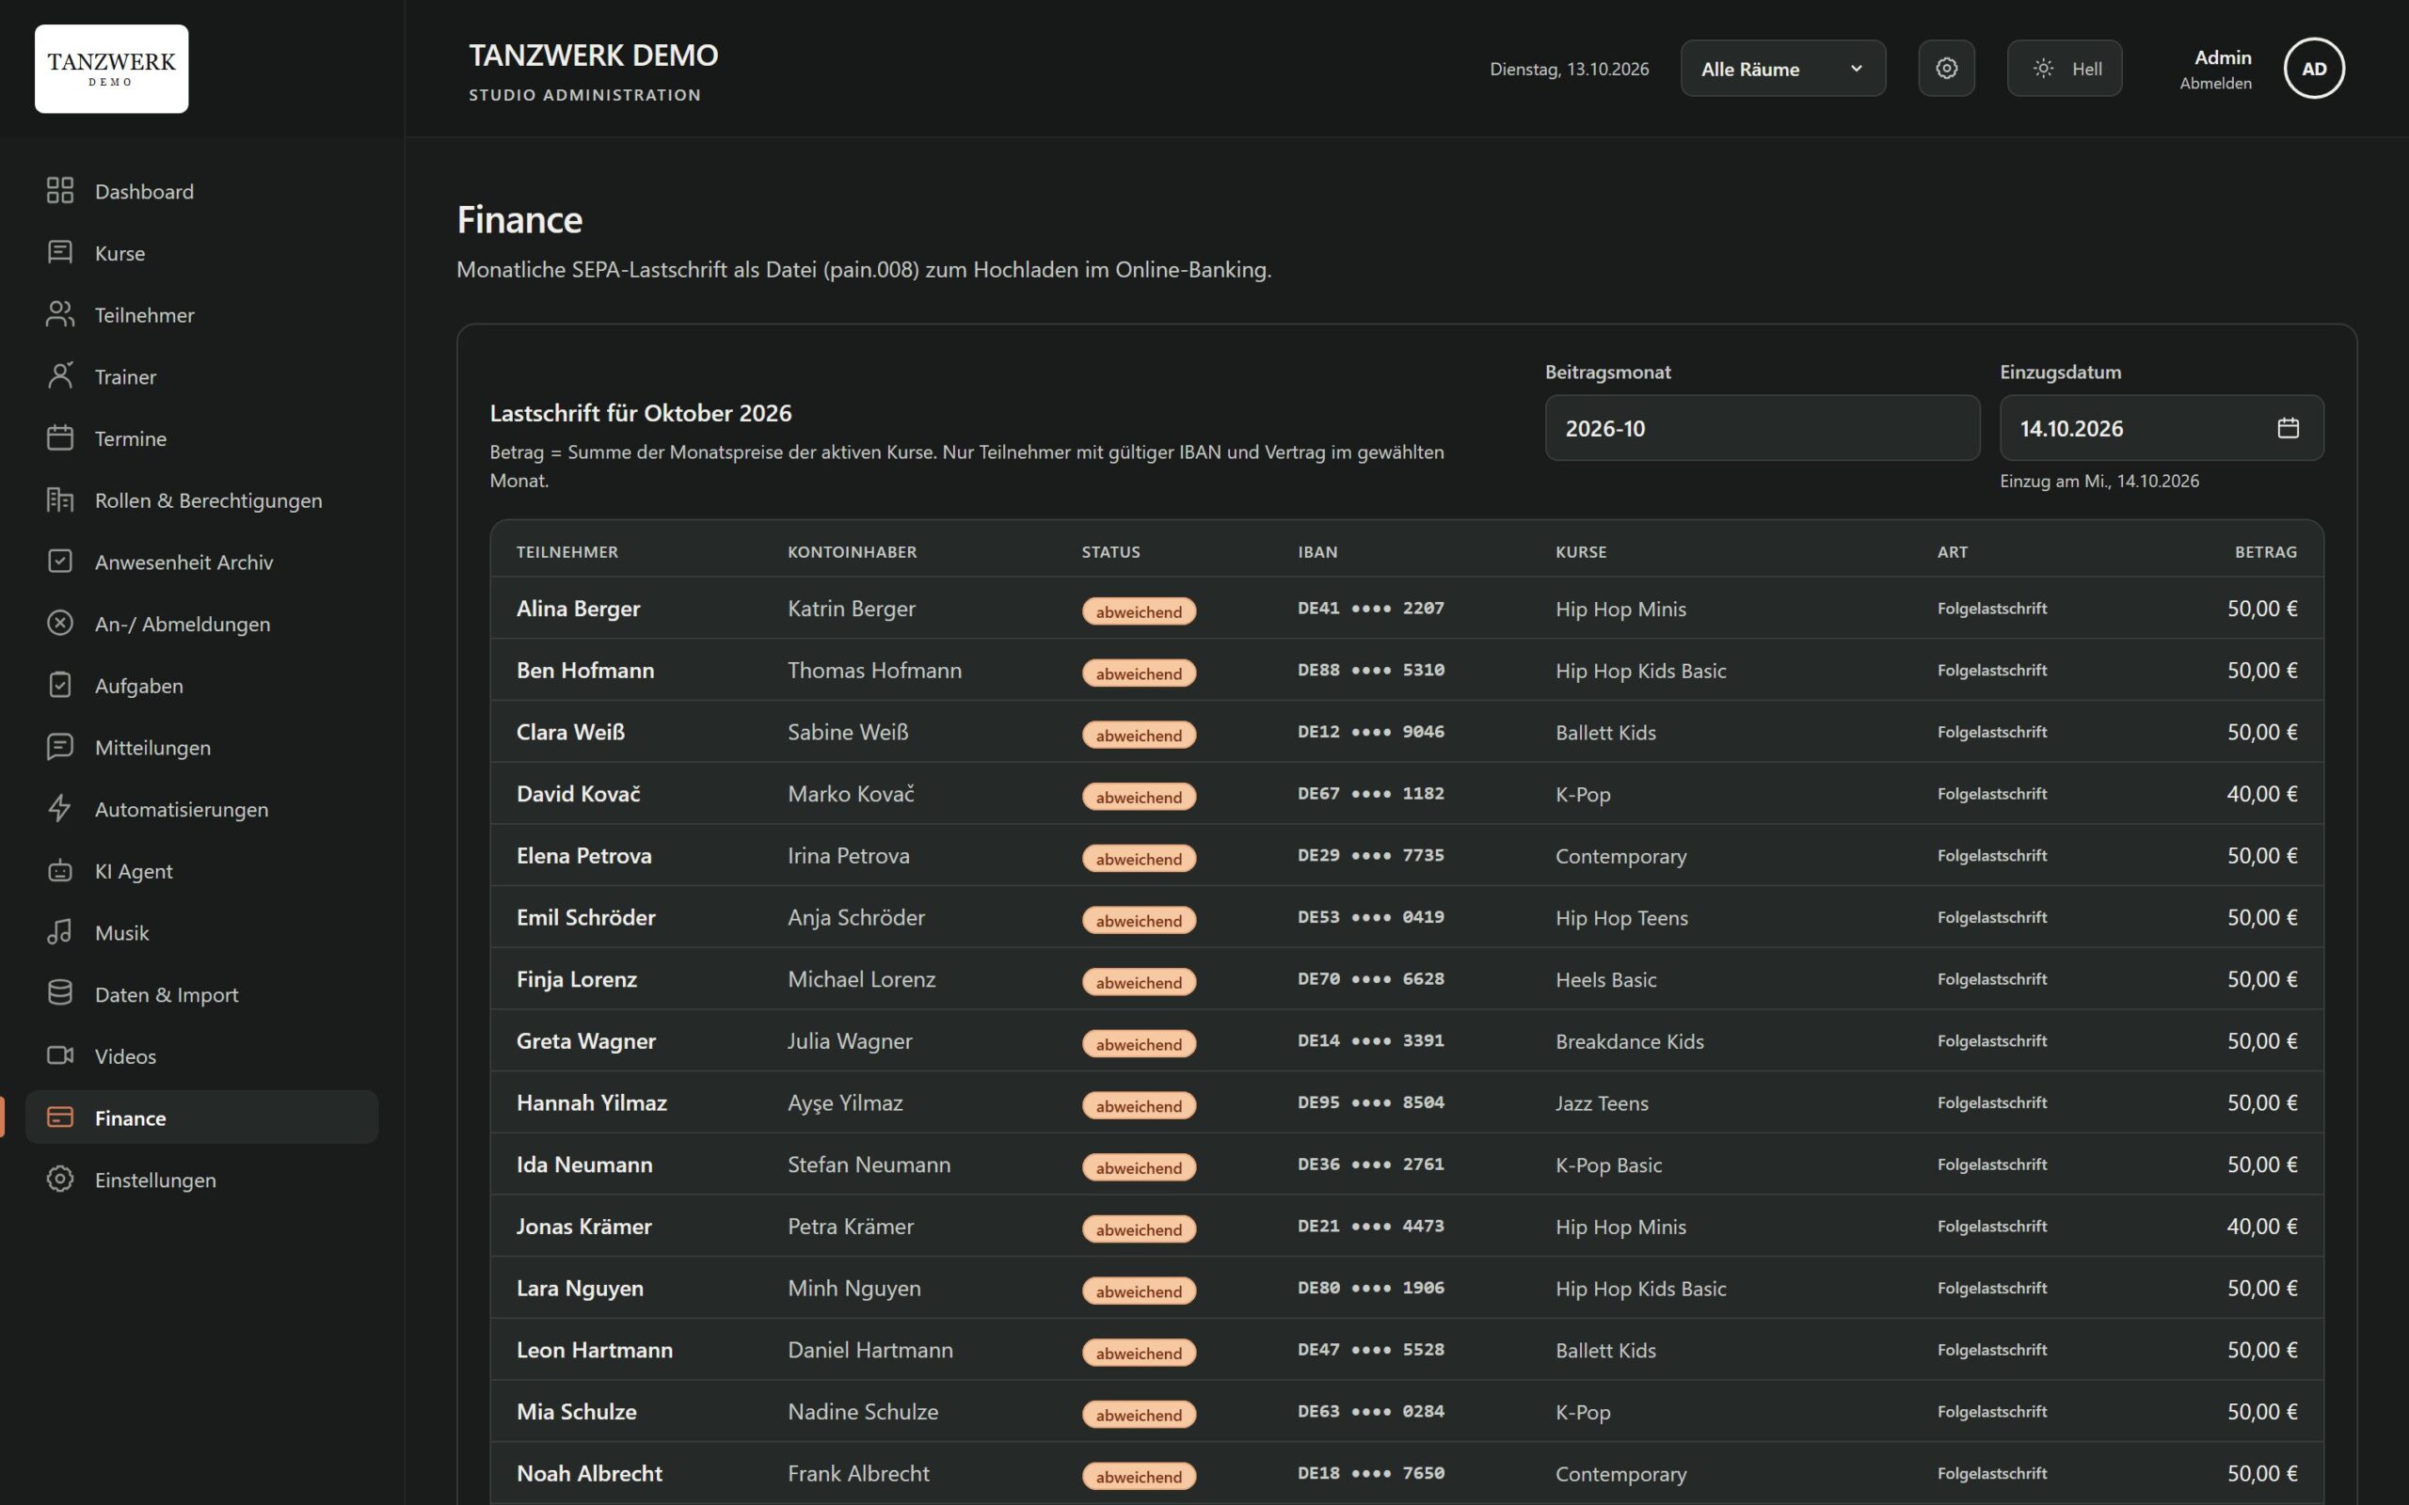Click the Einzugsdatum field 14.10.2026
The width and height of the screenshot is (2409, 1505).
pyautogui.click(x=2162, y=428)
